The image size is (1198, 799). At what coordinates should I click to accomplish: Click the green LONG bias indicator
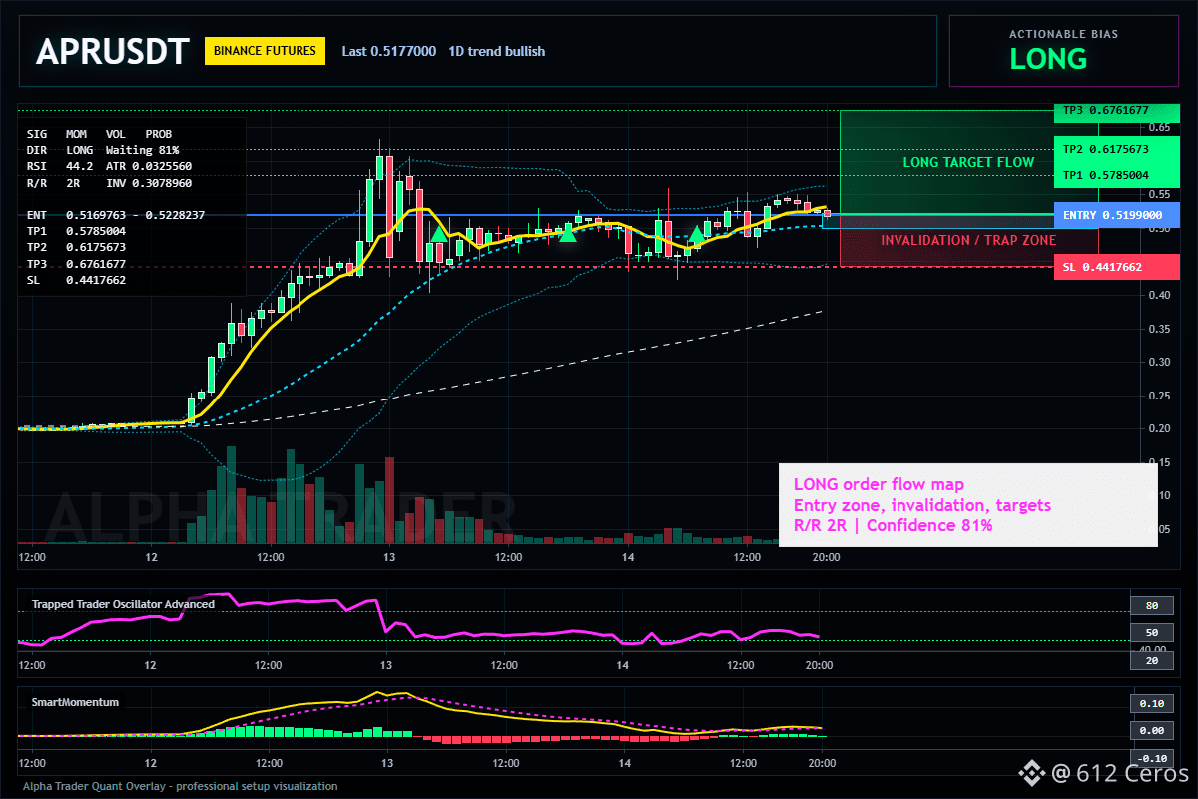tap(1048, 59)
